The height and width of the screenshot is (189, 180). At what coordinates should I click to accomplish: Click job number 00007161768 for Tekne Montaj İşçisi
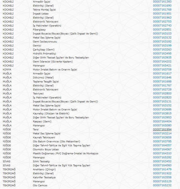click(162, 9)
